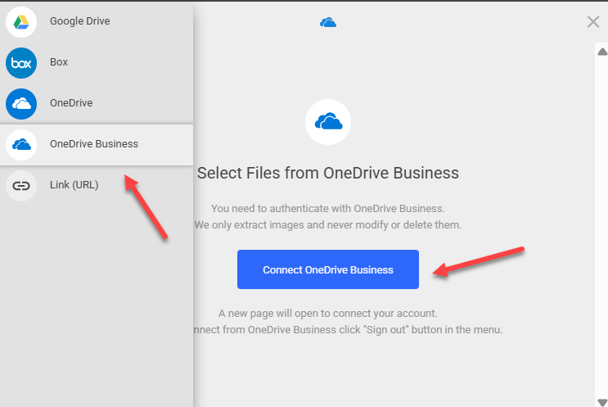The height and width of the screenshot is (407, 608).
Task: Click 'Select Files from OneDrive Business' heading
Action: pyautogui.click(x=328, y=173)
